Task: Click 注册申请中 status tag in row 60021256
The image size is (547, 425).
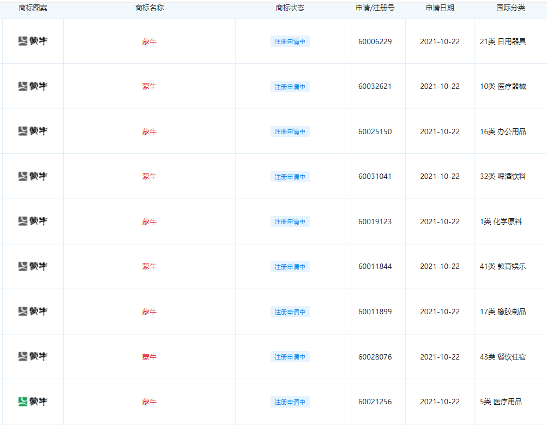Action: [290, 402]
